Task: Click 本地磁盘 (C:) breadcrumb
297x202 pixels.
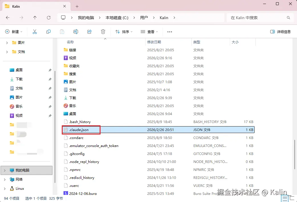Action: coord(117,18)
